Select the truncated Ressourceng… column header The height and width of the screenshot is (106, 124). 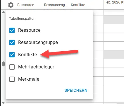click(x=56, y=5)
